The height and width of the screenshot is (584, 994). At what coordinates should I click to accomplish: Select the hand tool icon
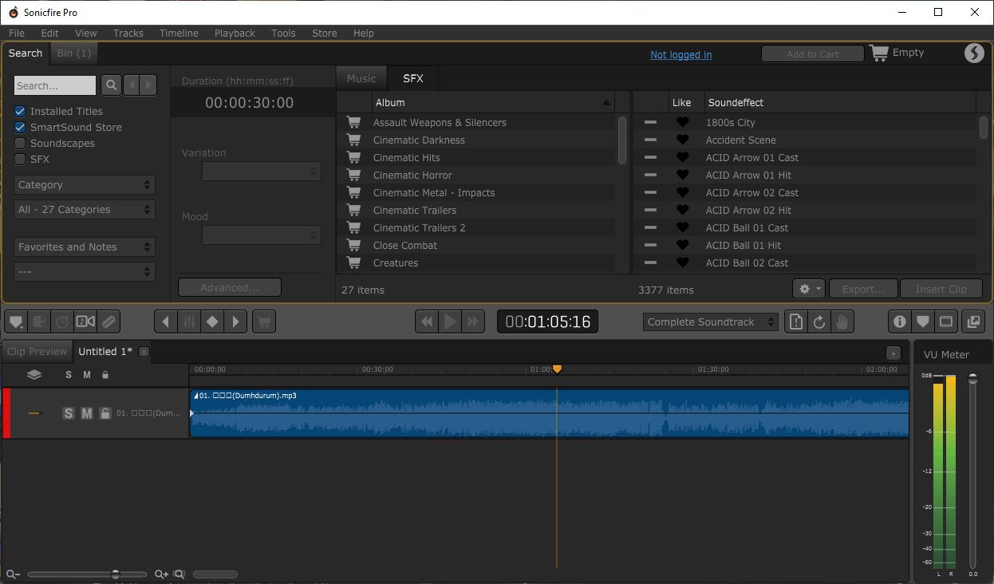842,322
